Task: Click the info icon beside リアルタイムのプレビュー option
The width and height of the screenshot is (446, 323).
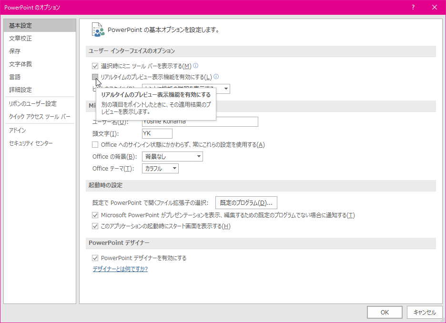Action: click(216, 77)
